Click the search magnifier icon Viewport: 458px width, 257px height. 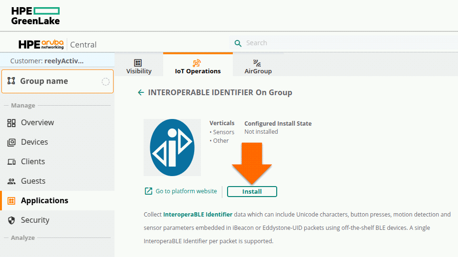pos(238,43)
